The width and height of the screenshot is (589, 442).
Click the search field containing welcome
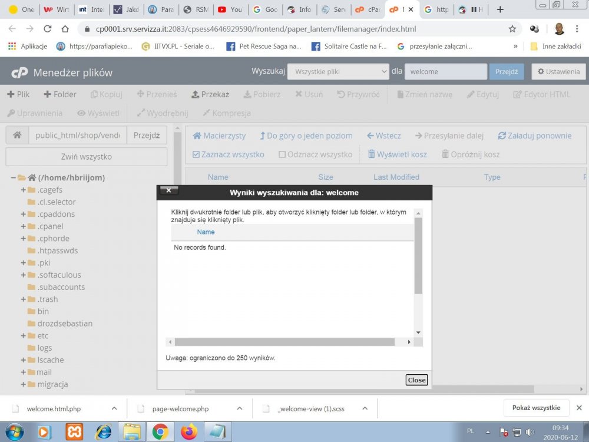click(445, 71)
